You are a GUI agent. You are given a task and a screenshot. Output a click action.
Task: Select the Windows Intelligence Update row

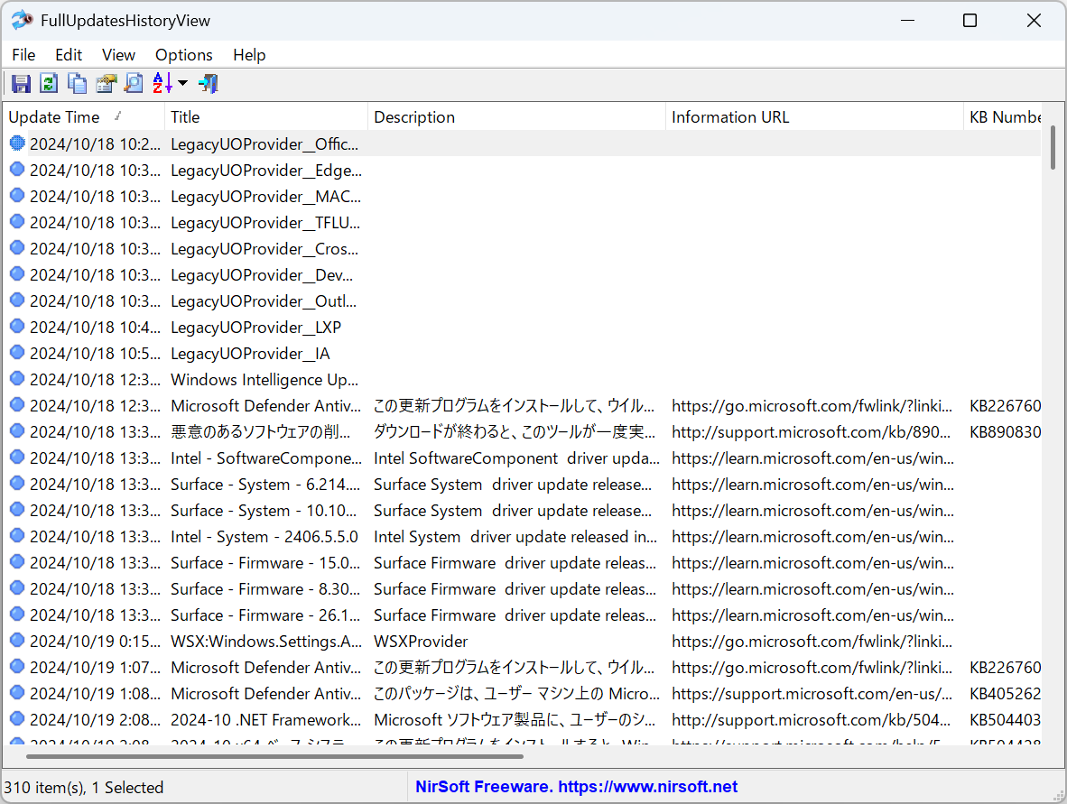pos(264,380)
